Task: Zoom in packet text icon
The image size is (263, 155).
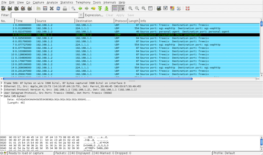Action: pos(130,8)
